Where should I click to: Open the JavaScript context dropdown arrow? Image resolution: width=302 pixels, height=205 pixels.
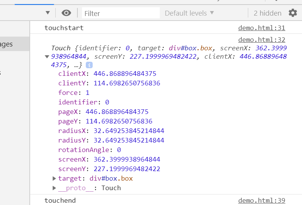click(48, 13)
